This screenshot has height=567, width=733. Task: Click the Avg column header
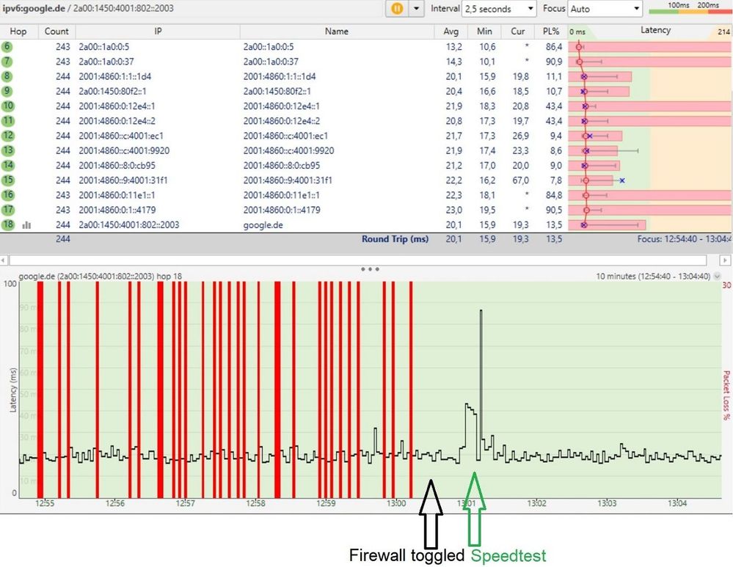tap(451, 32)
